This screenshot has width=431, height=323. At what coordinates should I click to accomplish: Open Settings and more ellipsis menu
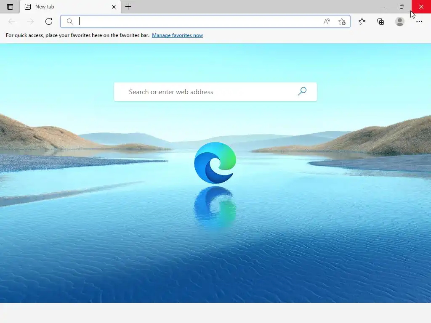click(419, 21)
